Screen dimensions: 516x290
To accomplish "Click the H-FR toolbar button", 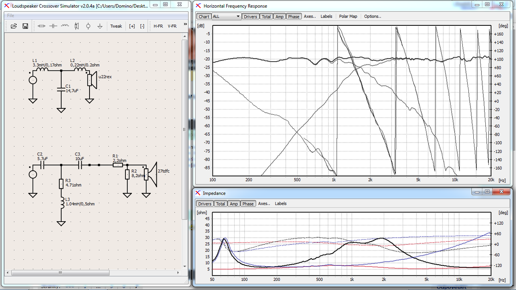I will (x=158, y=26).
